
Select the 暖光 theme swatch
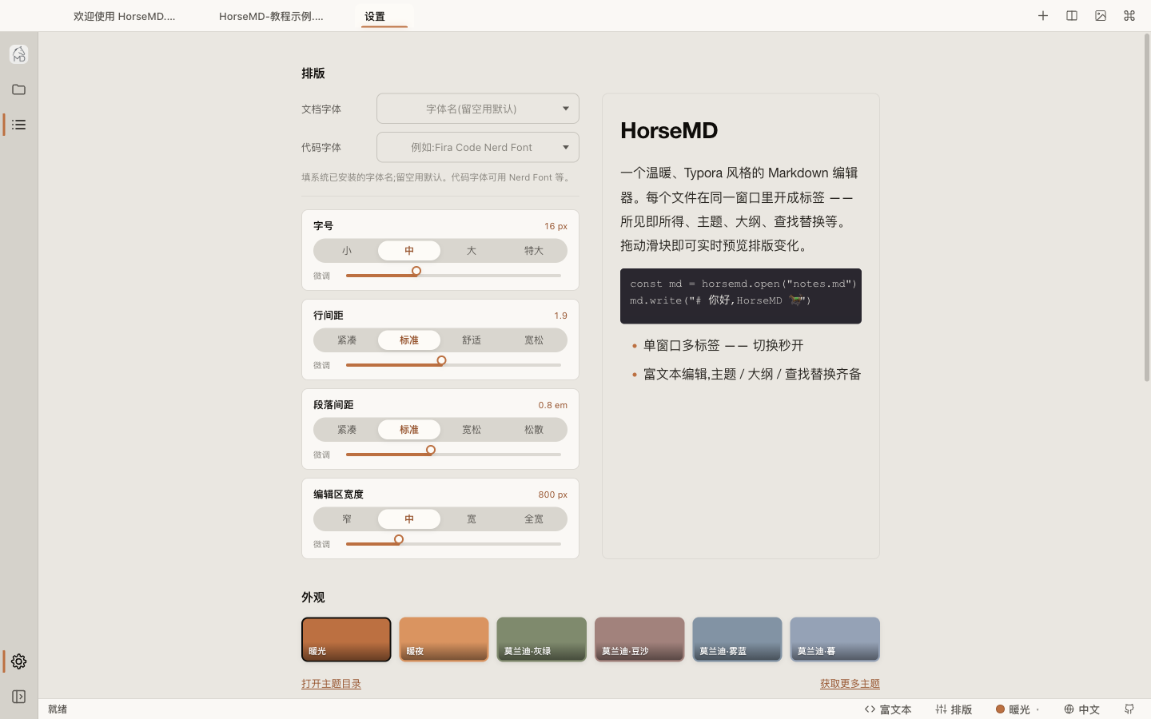[x=346, y=639]
